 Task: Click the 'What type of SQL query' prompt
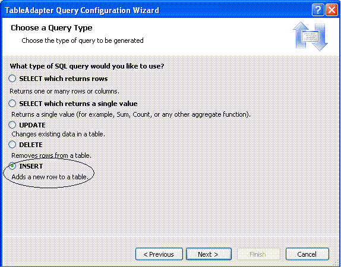coord(87,66)
